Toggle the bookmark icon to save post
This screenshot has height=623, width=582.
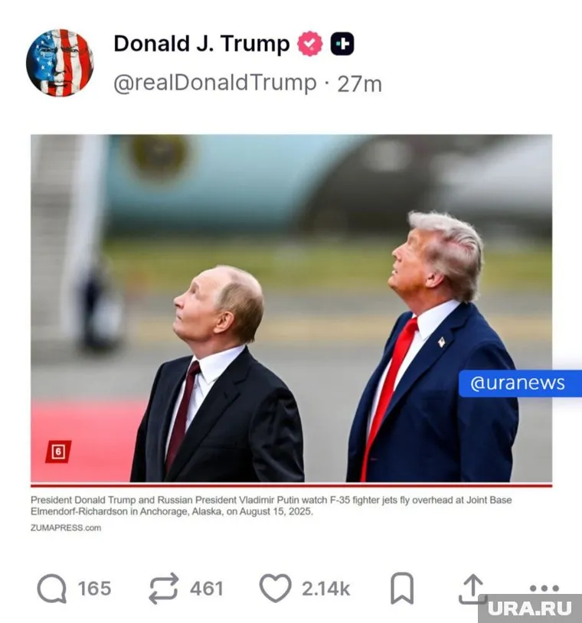point(402,589)
